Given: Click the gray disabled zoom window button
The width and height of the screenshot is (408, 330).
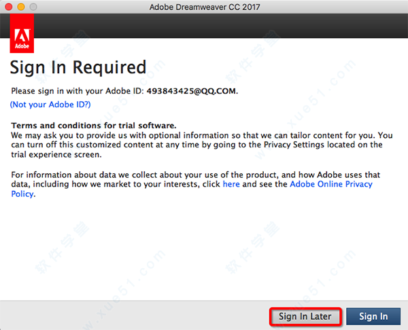Looking at the screenshot, I should click(x=33, y=7).
